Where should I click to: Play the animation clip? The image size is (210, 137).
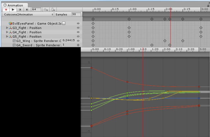(13, 10)
